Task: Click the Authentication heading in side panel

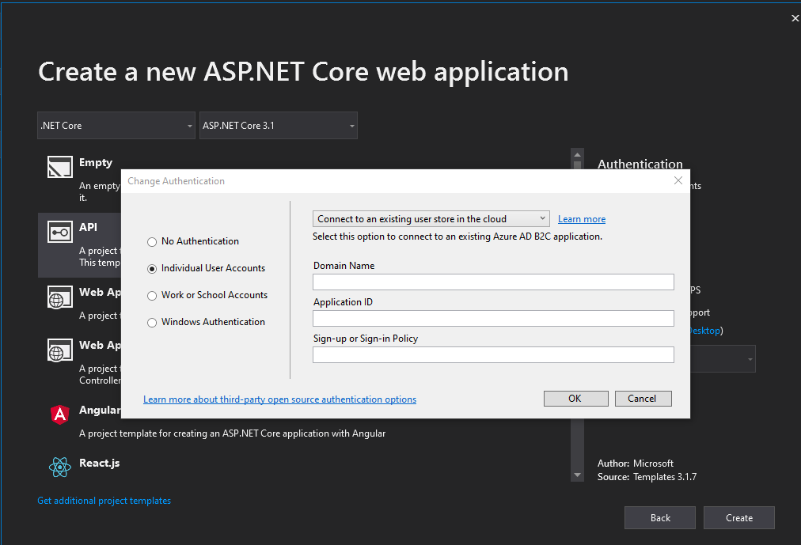Action: click(x=640, y=164)
